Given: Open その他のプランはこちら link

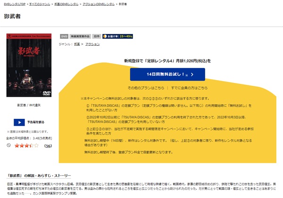Looking at the screenshot, I should click(146, 88).
